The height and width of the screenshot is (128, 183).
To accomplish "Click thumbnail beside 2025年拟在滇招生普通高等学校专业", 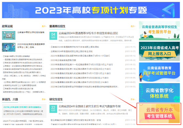I will 9,47.
